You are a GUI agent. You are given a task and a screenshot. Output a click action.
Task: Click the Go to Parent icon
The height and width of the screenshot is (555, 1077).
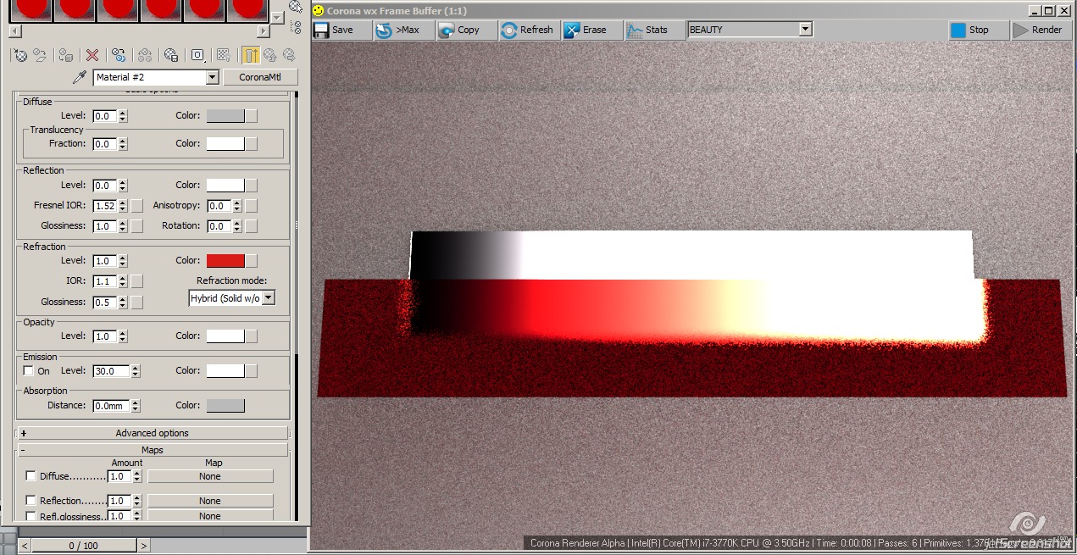(270, 55)
